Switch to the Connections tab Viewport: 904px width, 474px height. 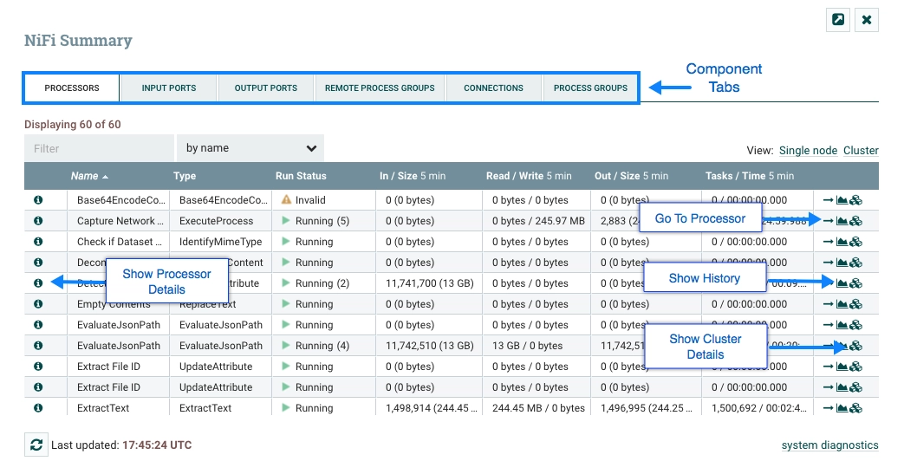coord(493,88)
